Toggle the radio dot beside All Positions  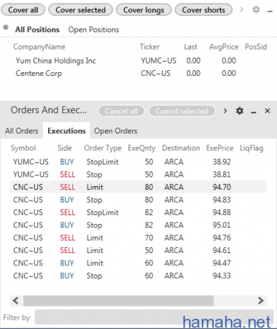point(6,28)
